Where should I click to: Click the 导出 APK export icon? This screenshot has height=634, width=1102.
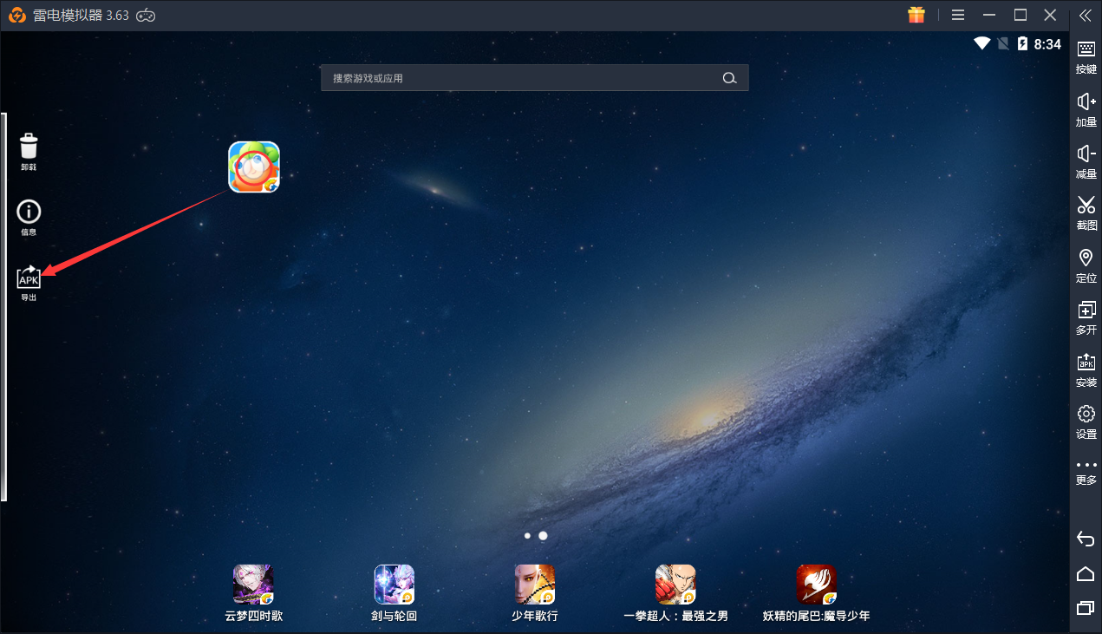(x=29, y=278)
